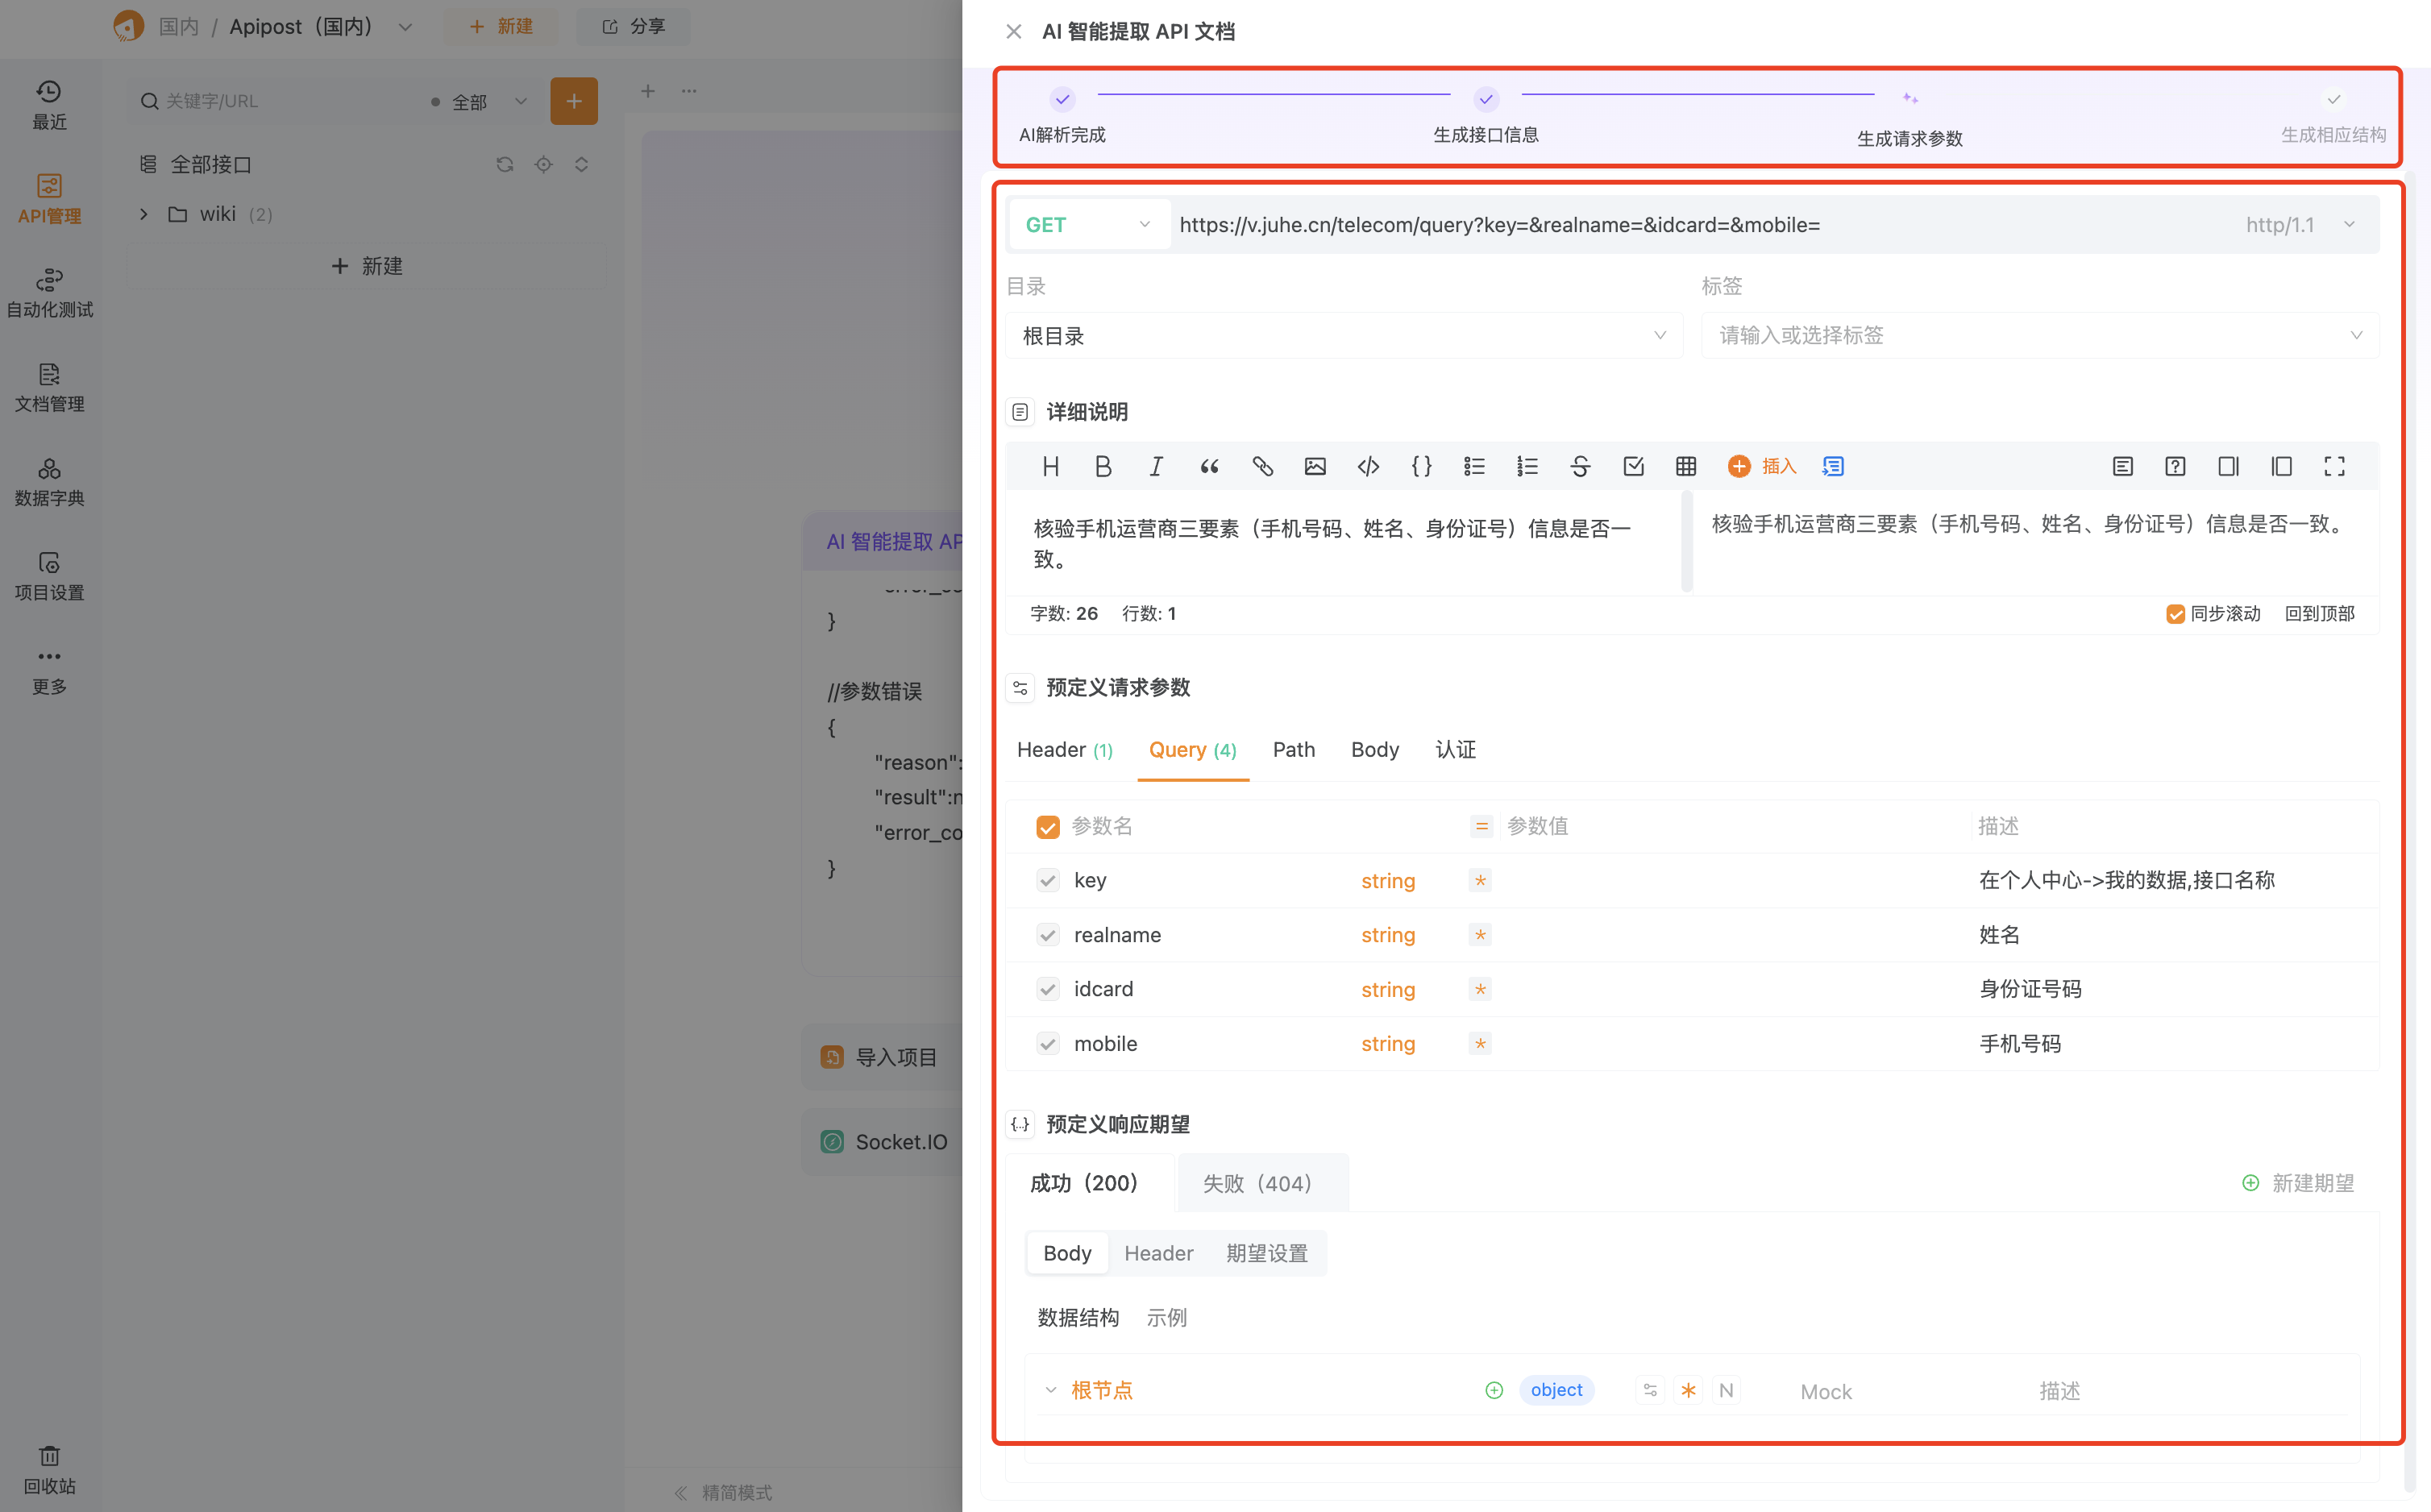Apply strikethrough formatting in the editor
Screen dimensions: 2431x1512
tap(1580, 466)
